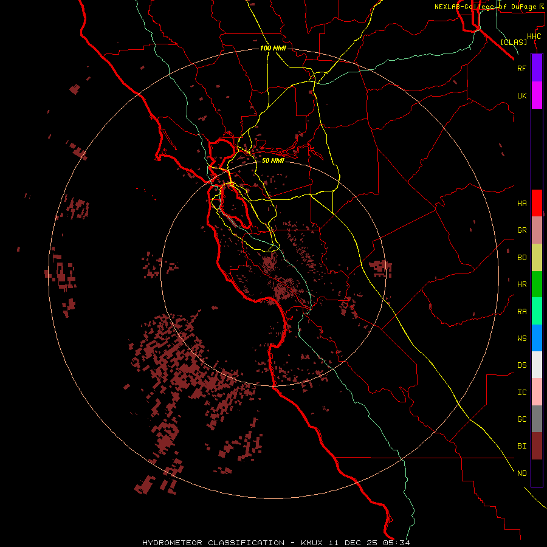Click the 'HR' legend label
The width and height of the screenshot is (547, 547).
click(521, 284)
